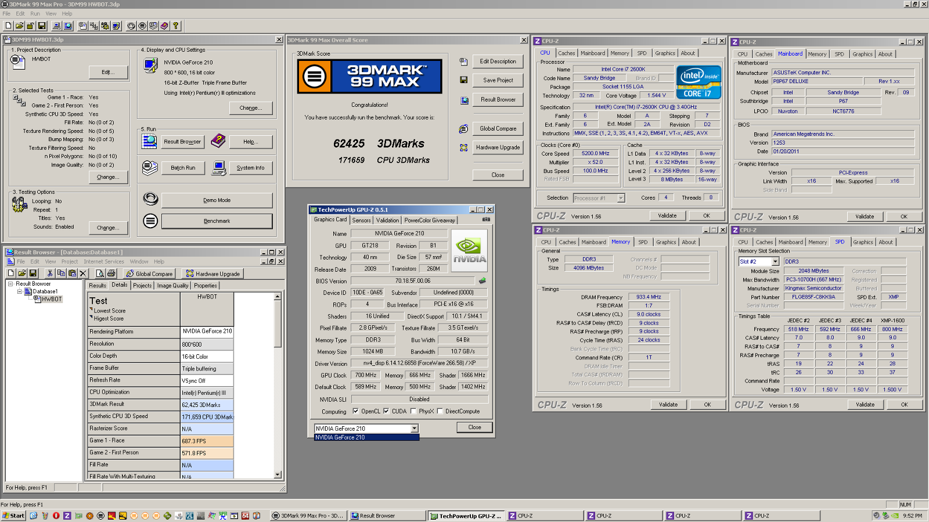Click Open project folder icon in 3DMark toolbar
This screenshot has width=929, height=522.
(19, 26)
